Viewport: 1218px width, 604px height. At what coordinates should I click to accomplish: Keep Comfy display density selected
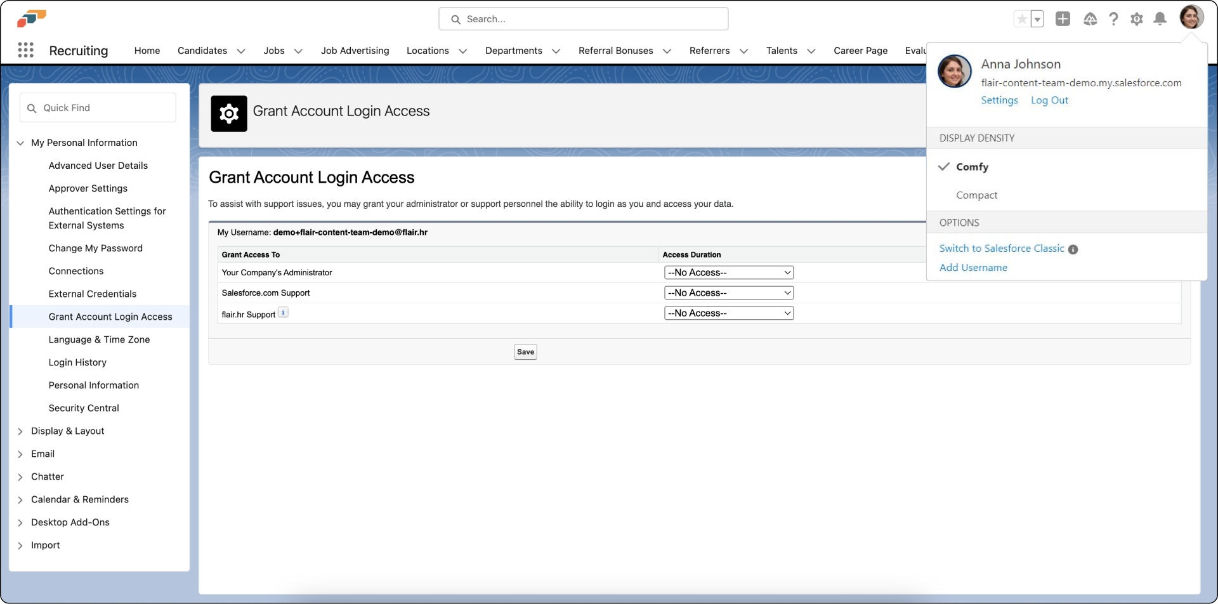[972, 167]
